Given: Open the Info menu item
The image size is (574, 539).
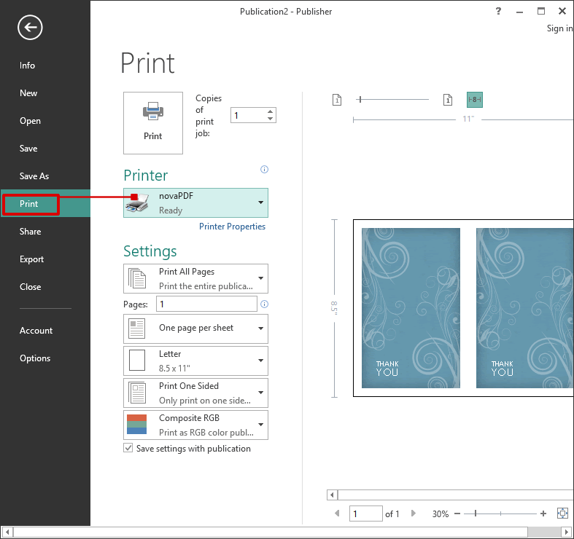Looking at the screenshot, I should (28, 66).
